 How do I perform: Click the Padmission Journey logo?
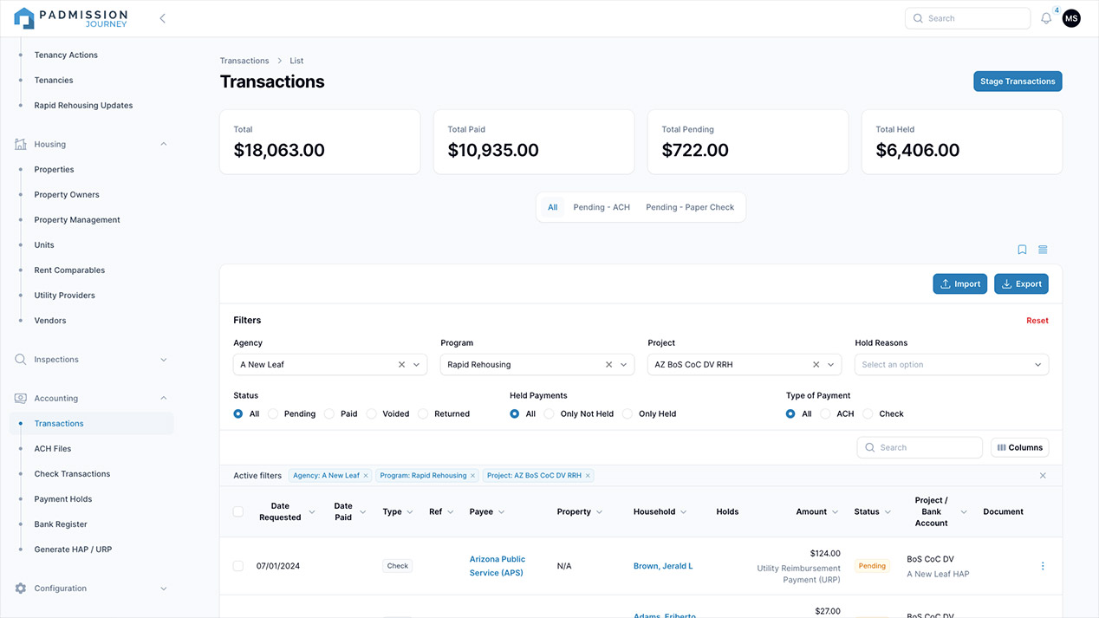coord(71,18)
